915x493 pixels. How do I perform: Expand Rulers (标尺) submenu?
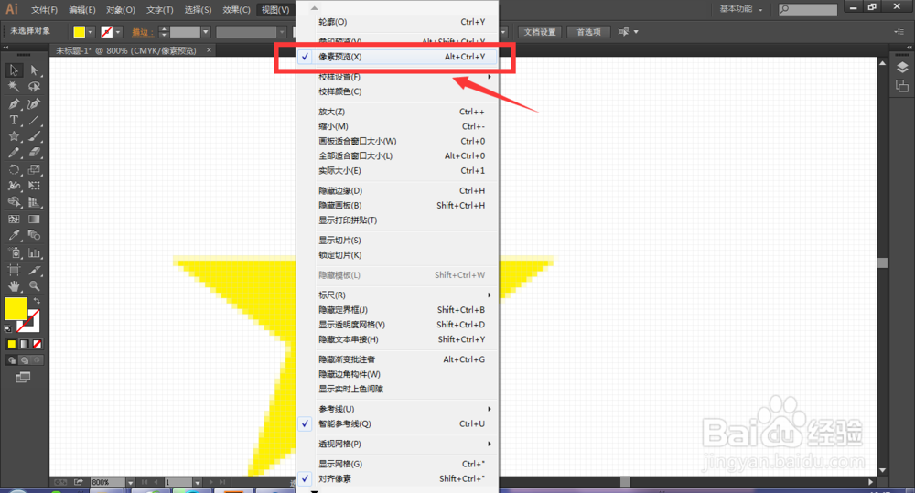point(397,295)
